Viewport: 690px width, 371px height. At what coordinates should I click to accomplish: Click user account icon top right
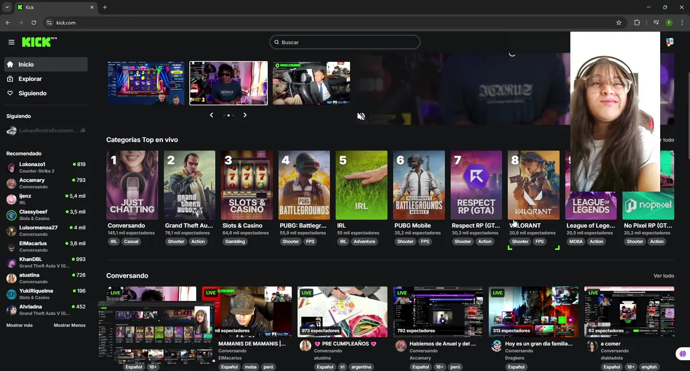coord(670,42)
